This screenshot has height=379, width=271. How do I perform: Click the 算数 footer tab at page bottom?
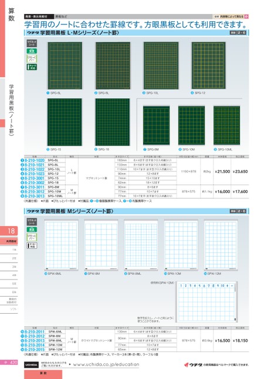[x=43, y=374]
